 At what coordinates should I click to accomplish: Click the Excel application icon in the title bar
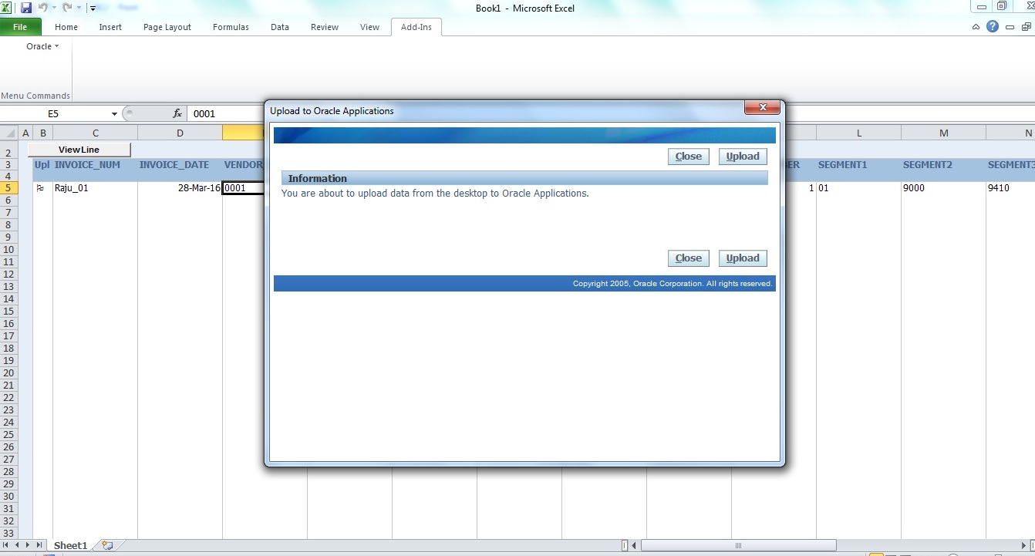7,8
